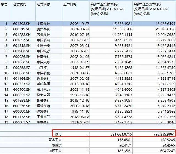Click value 9,422.2516
The image size is (176, 154).
pos(166,46)
